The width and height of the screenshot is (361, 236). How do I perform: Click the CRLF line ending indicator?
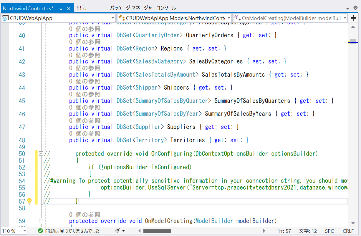coord(348,231)
